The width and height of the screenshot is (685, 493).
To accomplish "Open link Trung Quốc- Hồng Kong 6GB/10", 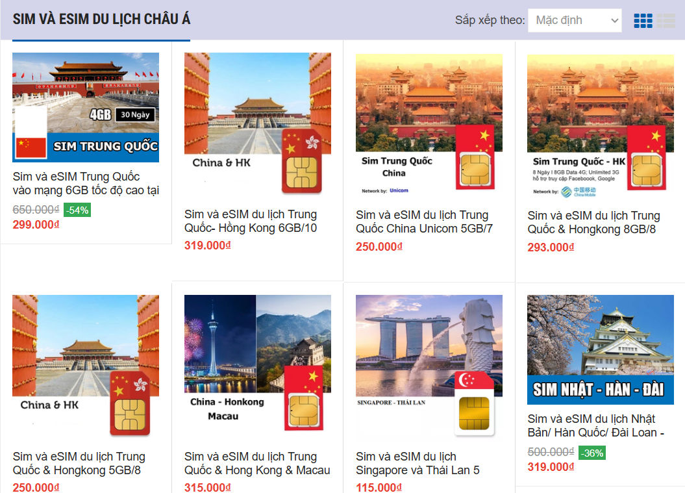I will pos(251,221).
